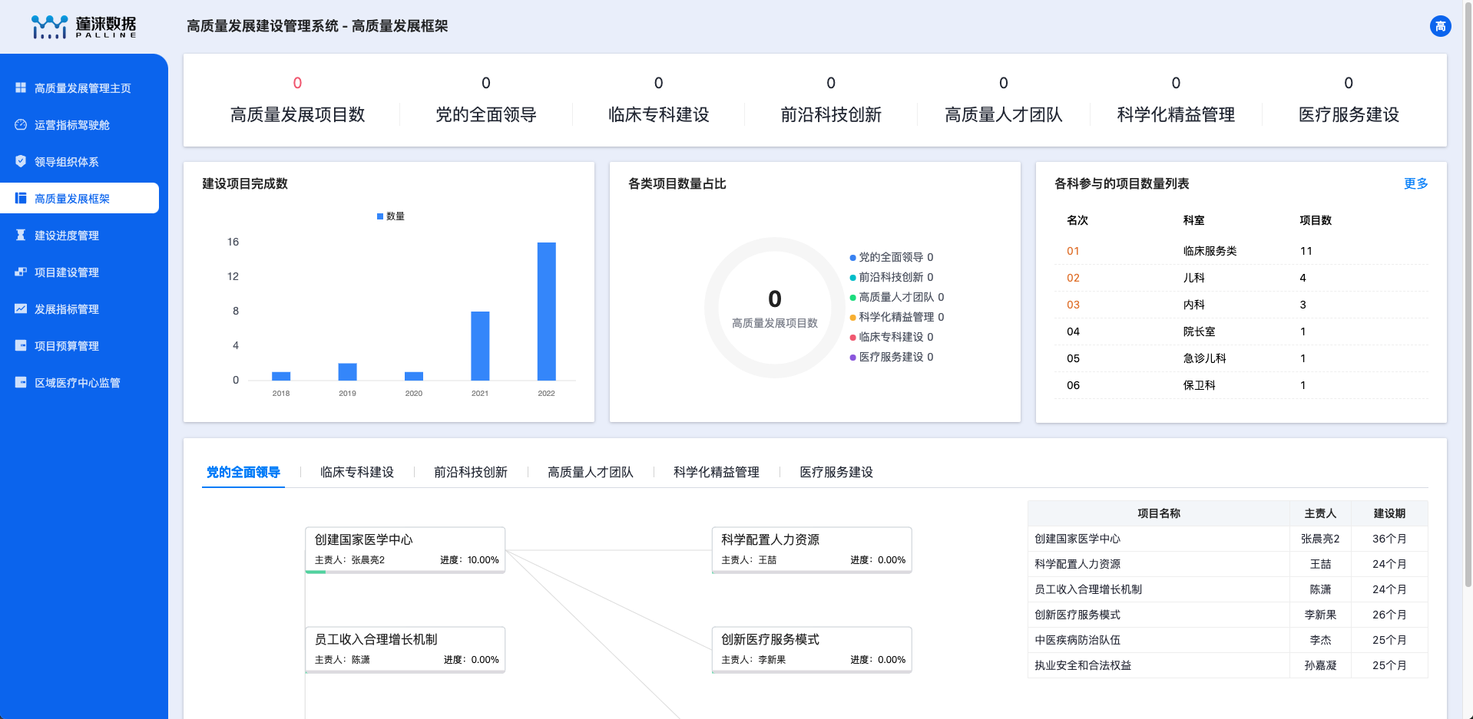Open 领导组织体系 menu item
Screen dimensions: 1473x719
coord(80,162)
